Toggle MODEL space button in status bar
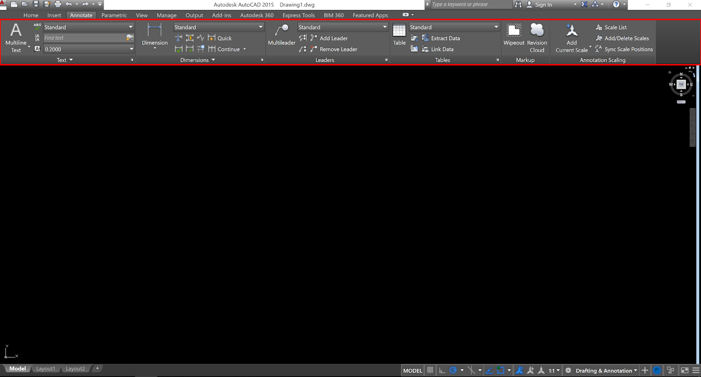Viewport: 701px width, 377px height. [x=413, y=370]
